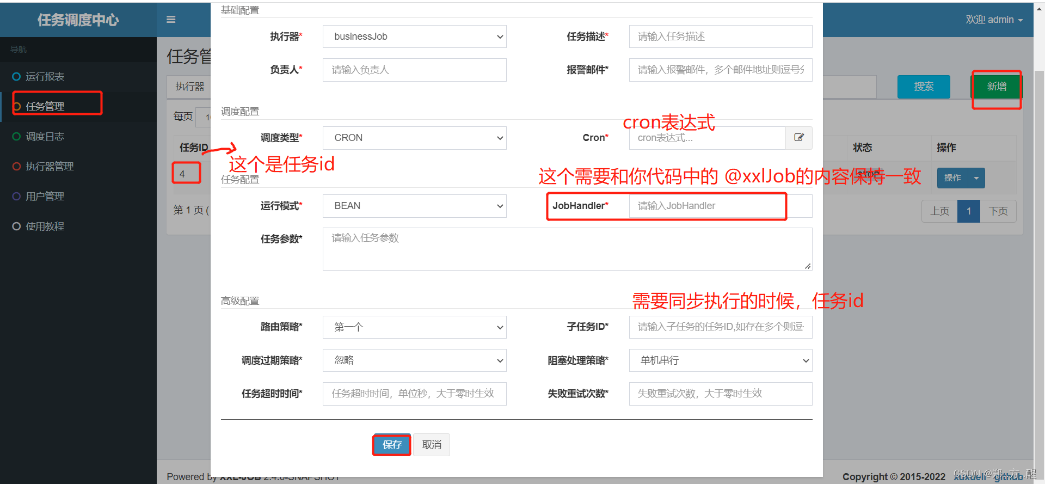Focus the 子任务ID input field
The image size is (1045, 484).
click(x=721, y=327)
